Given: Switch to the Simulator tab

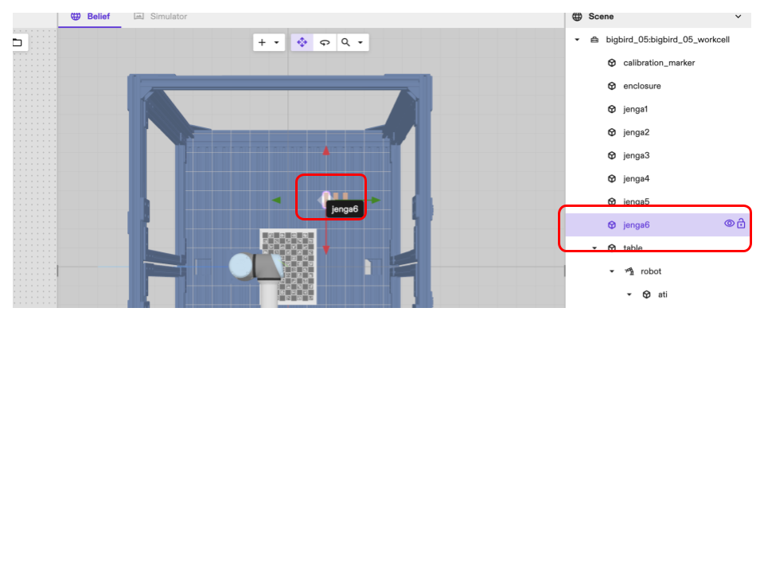Looking at the screenshot, I should 160,16.
